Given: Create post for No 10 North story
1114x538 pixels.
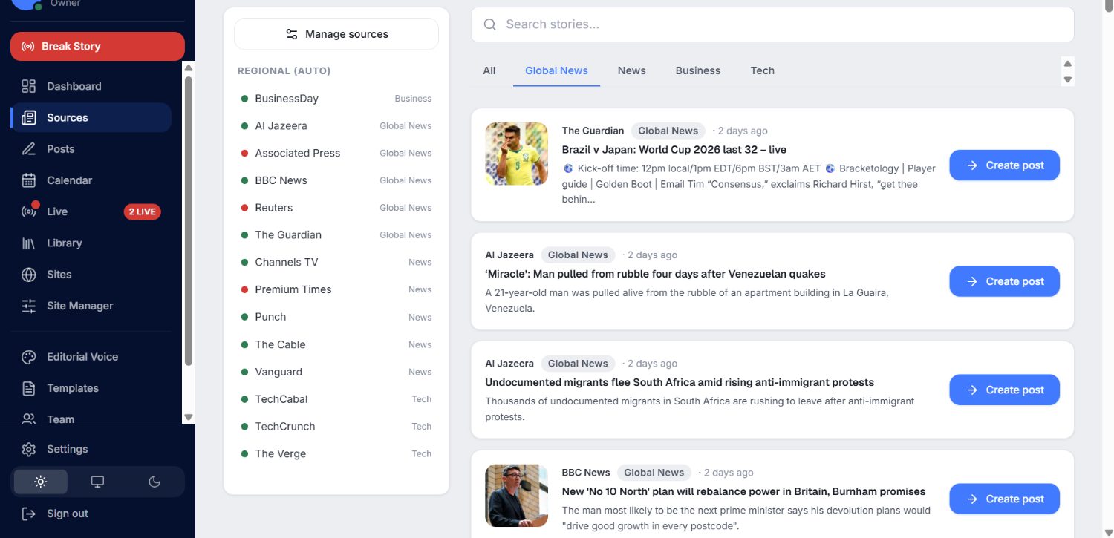Looking at the screenshot, I should (1004, 499).
